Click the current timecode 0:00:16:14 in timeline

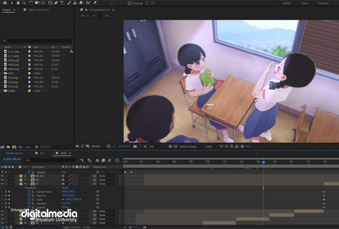tap(12, 159)
